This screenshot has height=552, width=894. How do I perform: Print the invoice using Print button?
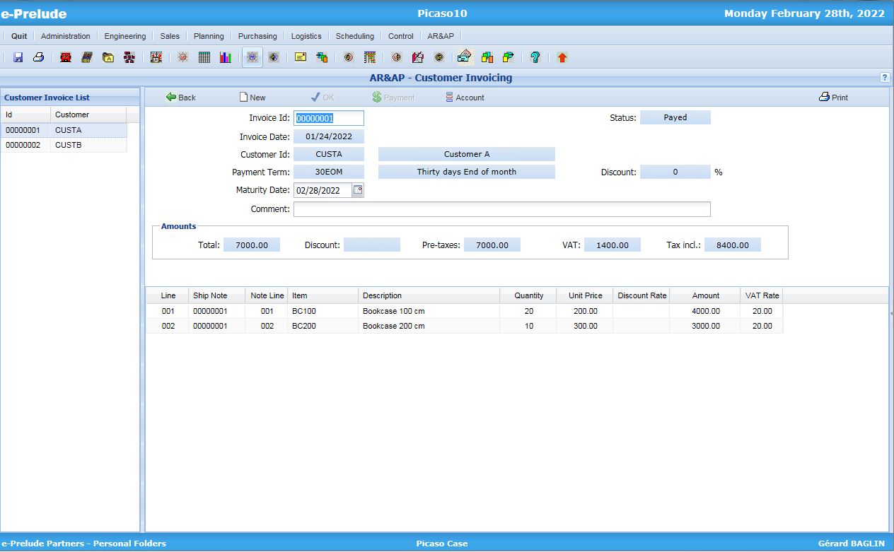pos(833,98)
